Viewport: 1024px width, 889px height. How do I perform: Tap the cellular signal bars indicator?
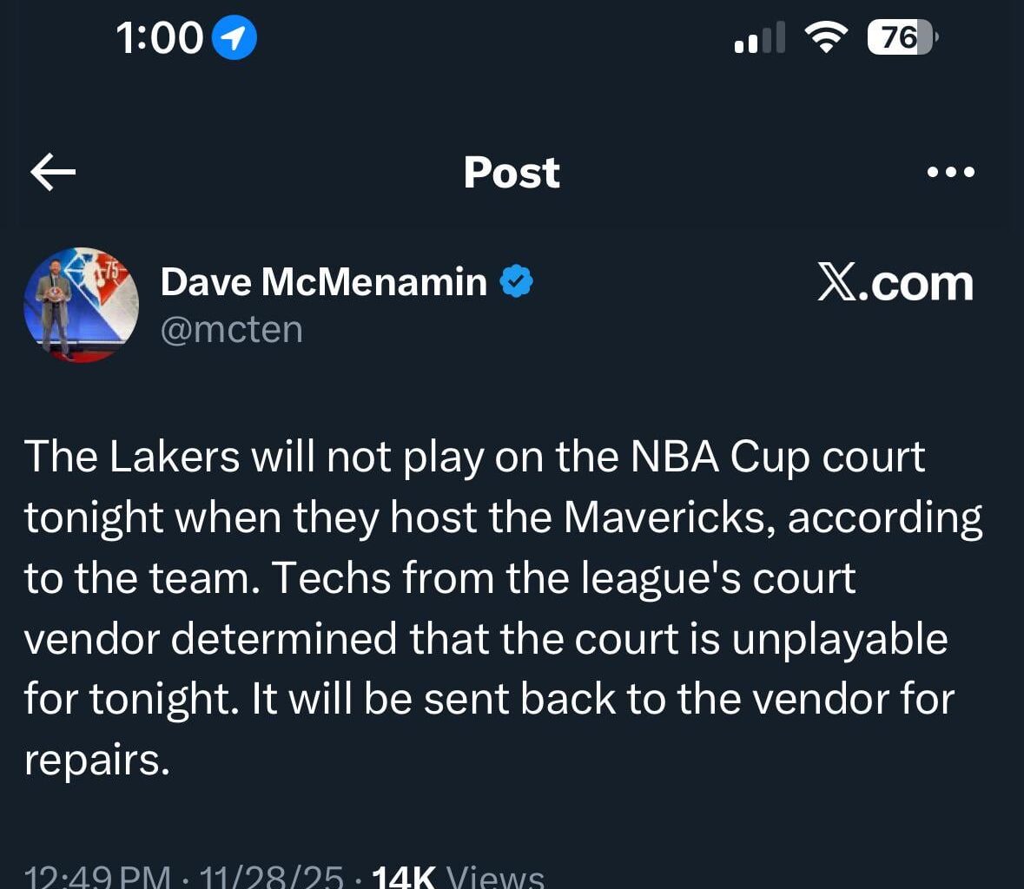[759, 36]
